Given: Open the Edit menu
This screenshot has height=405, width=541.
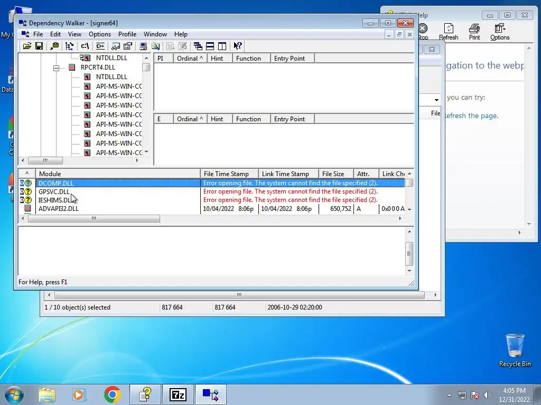Looking at the screenshot, I should click(55, 34).
